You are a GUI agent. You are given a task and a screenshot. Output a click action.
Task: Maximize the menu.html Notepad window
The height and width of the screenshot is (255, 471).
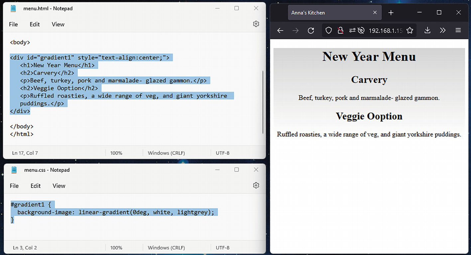[237, 8]
